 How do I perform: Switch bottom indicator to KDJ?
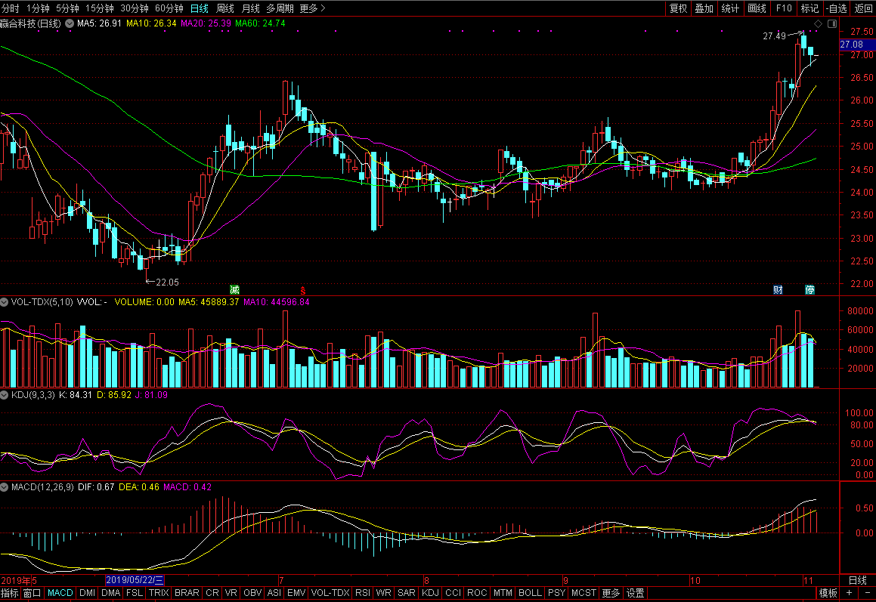[430, 593]
